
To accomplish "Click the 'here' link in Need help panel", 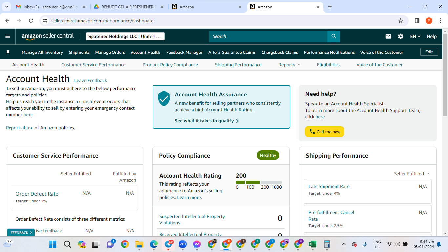I will pos(320,117).
